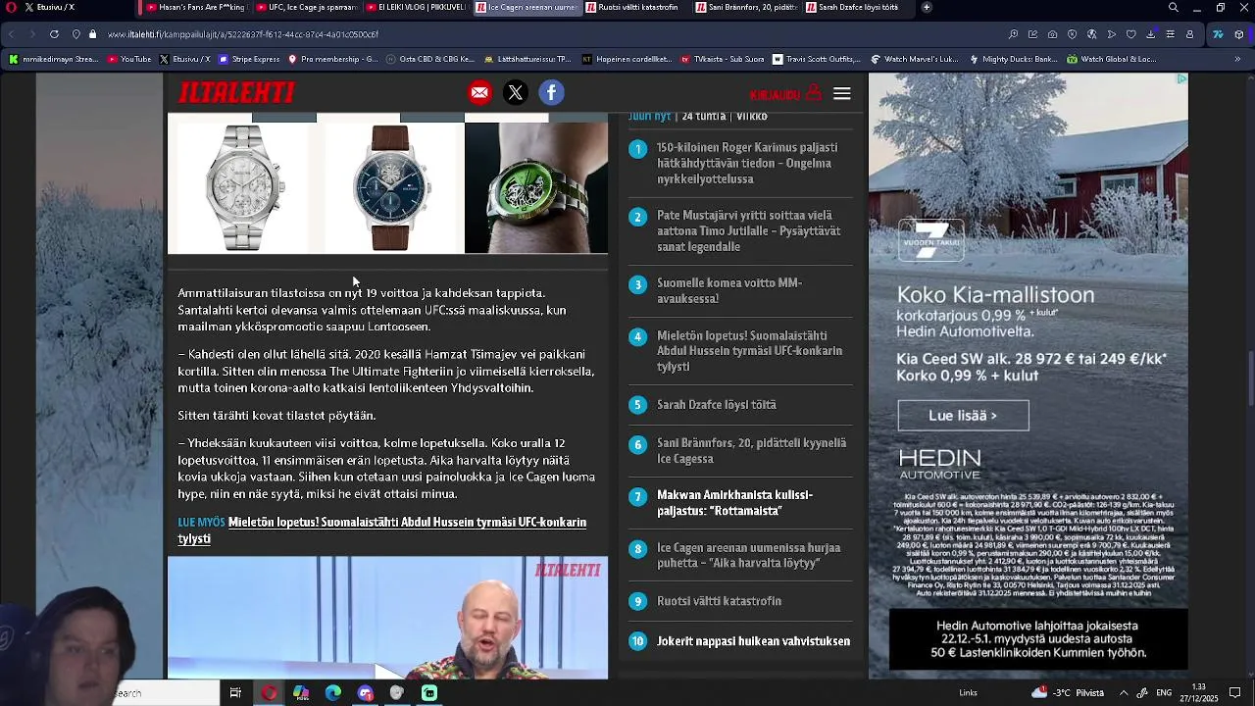
Task: Show hidden system tray icons chevron
Action: coord(1124,693)
